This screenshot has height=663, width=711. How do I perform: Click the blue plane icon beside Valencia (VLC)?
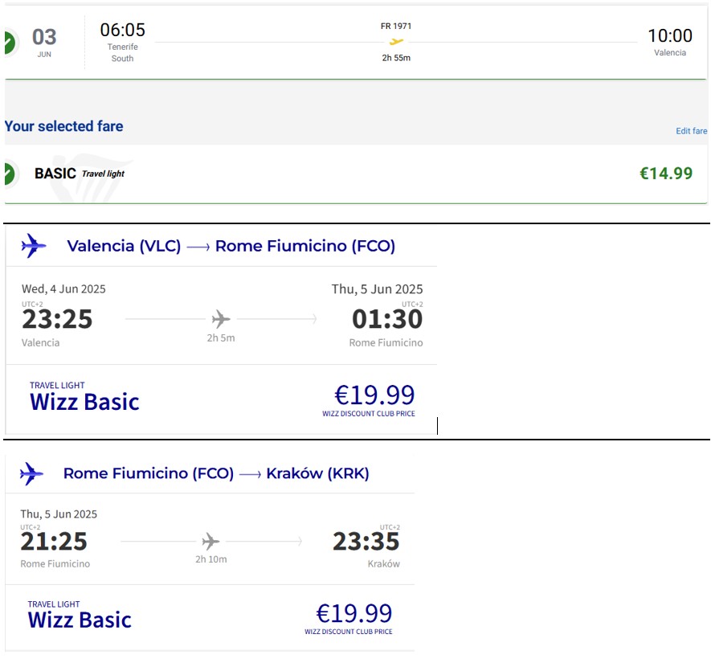34,246
